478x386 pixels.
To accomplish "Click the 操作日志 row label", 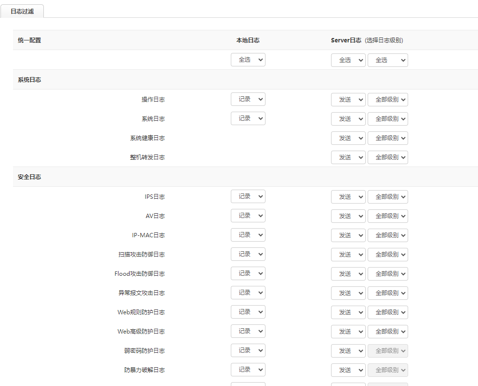I will pyautogui.click(x=153, y=100).
